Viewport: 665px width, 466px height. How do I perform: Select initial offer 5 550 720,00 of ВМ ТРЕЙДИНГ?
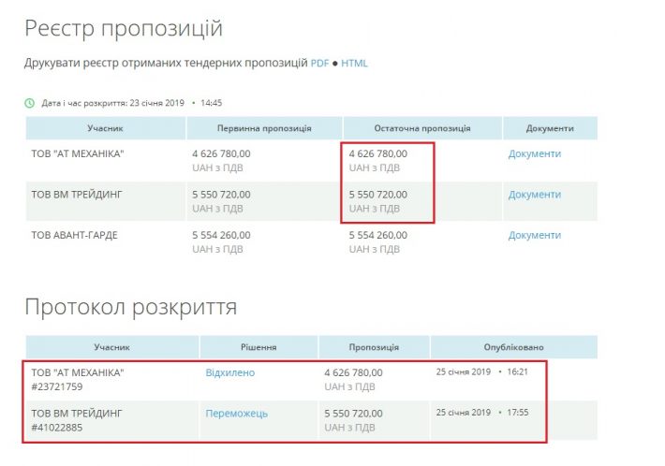(221, 195)
